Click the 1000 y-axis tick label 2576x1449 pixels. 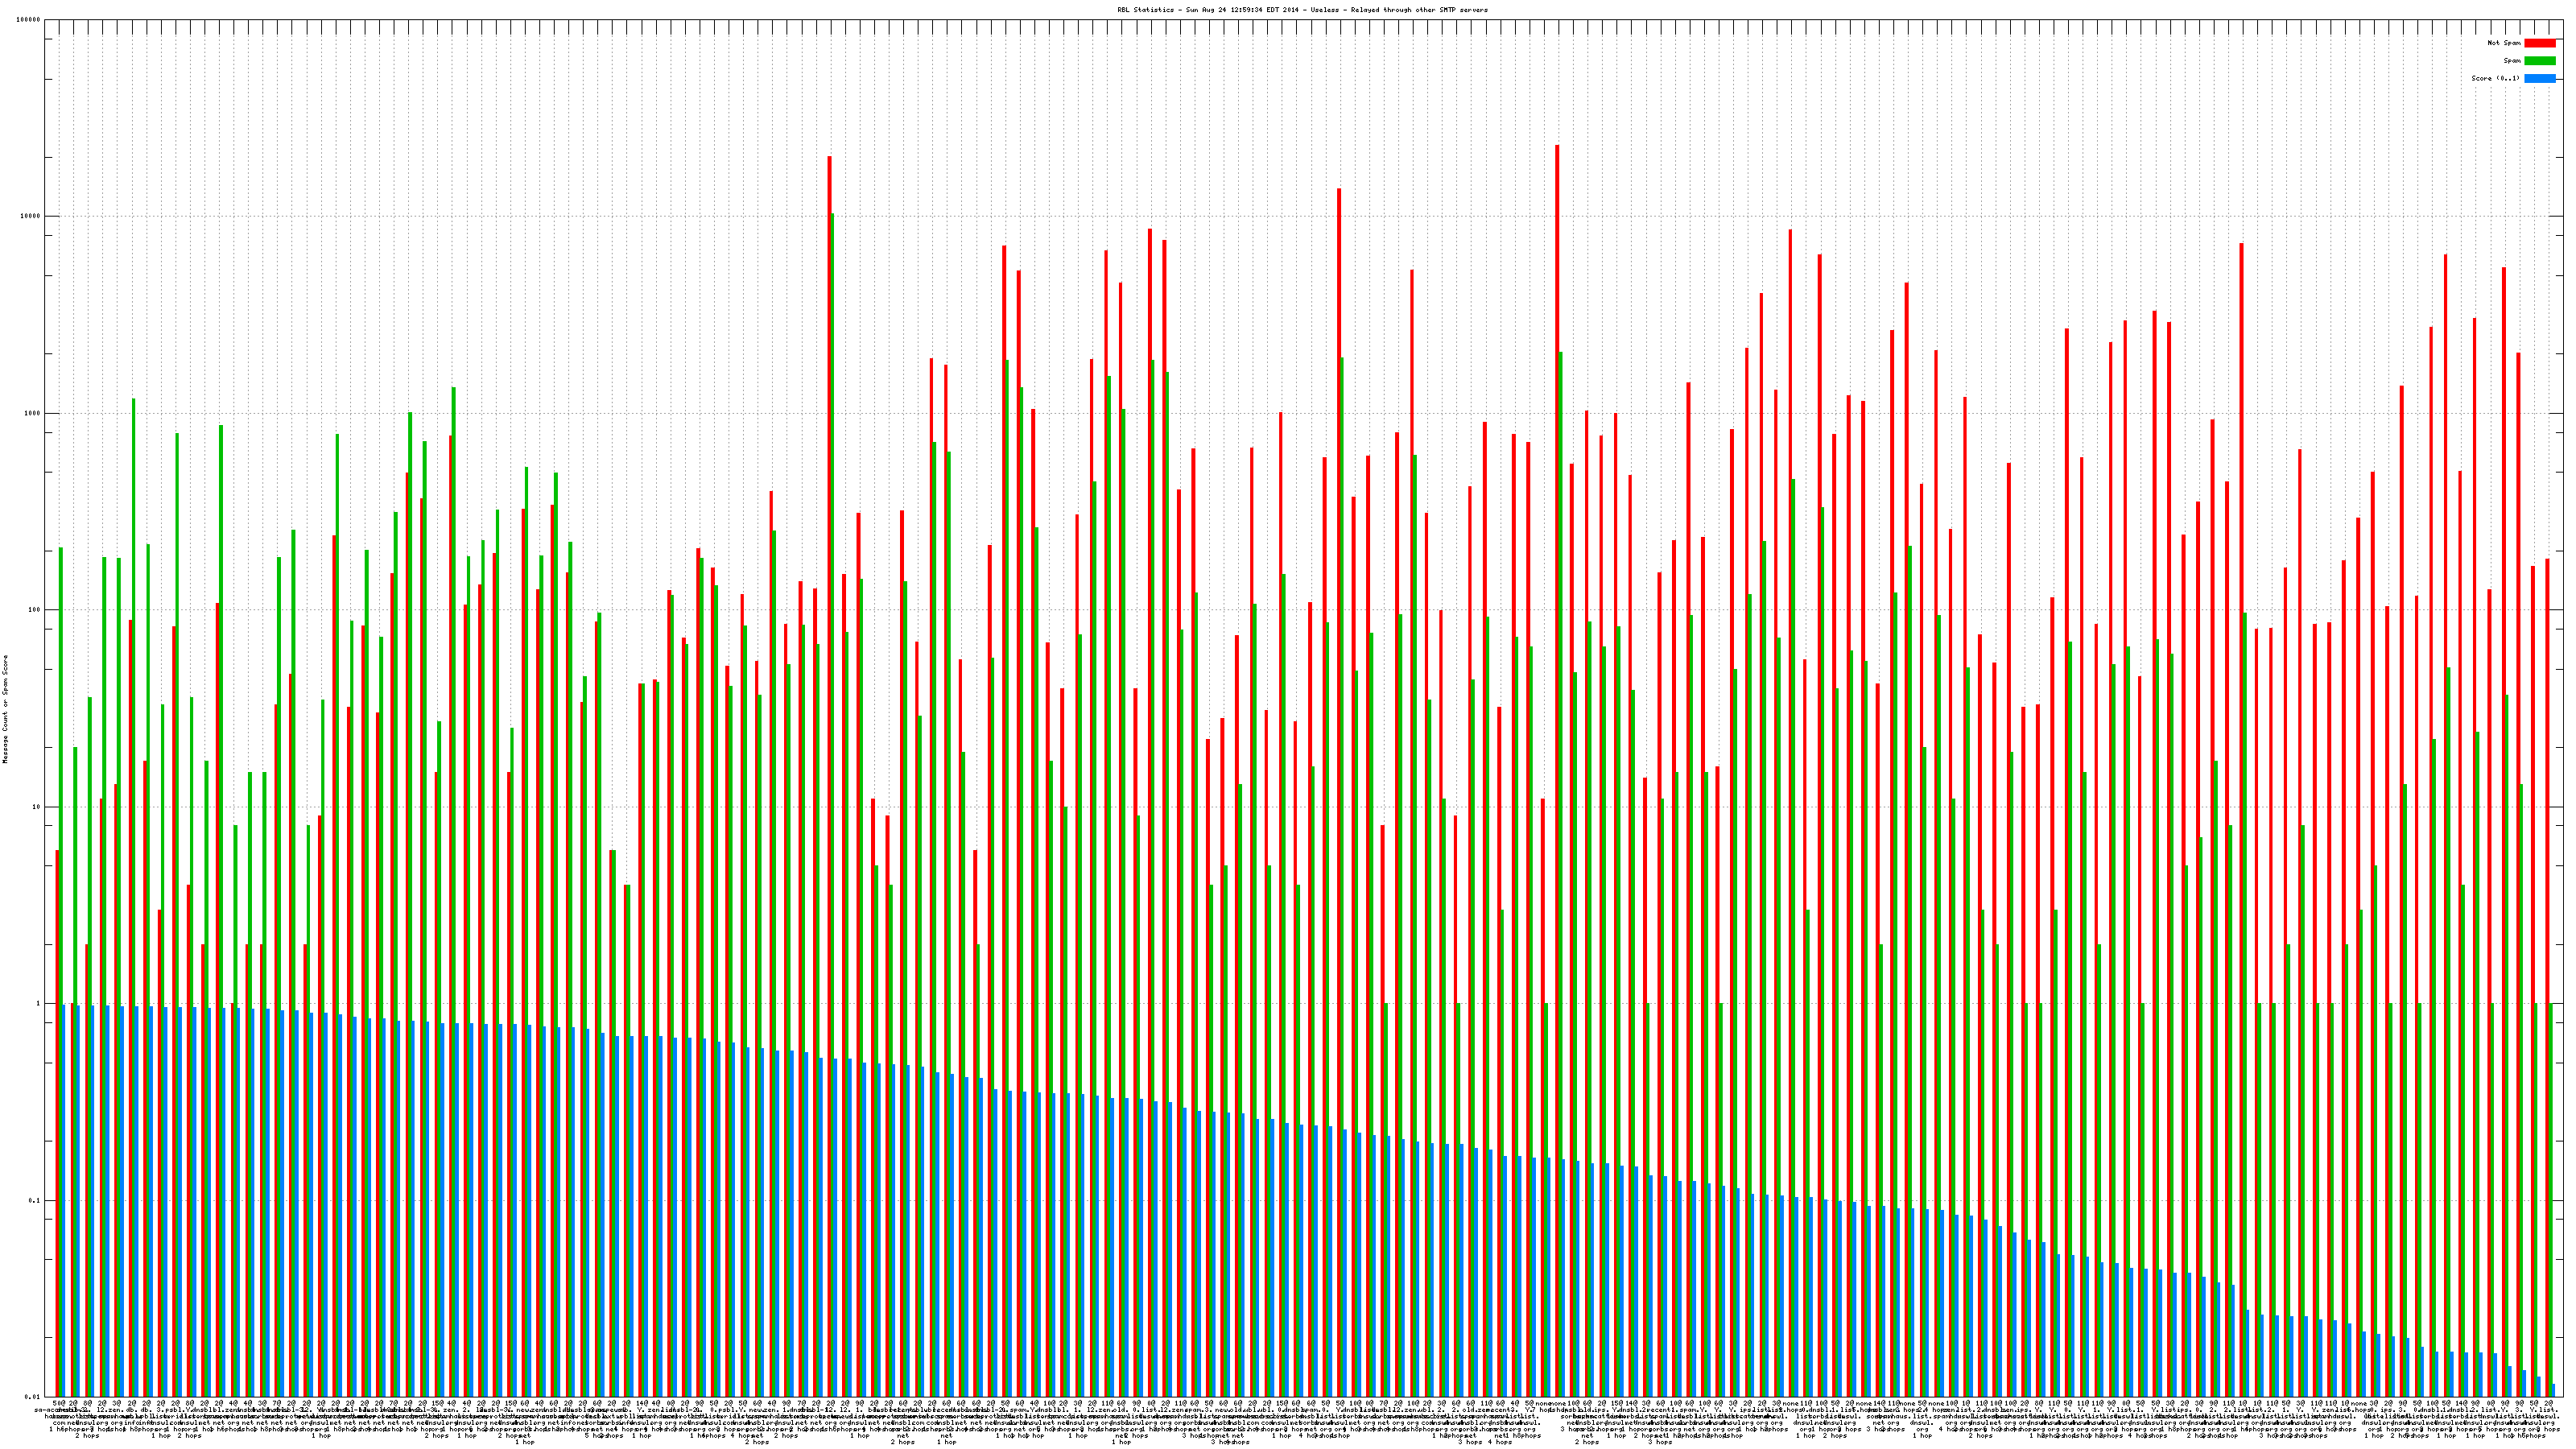[33, 413]
